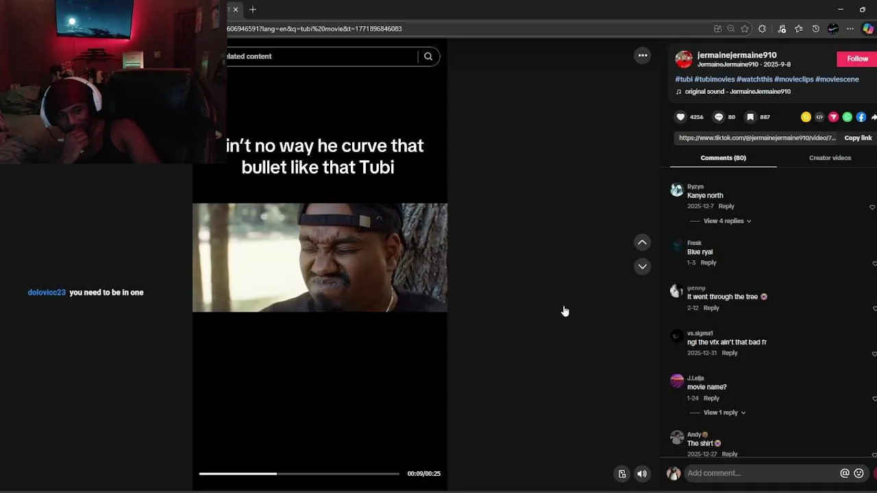Image resolution: width=877 pixels, height=493 pixels.
Task: Reply to Ryzyn's Kanye north comment
Action: (x=726, y=207)
